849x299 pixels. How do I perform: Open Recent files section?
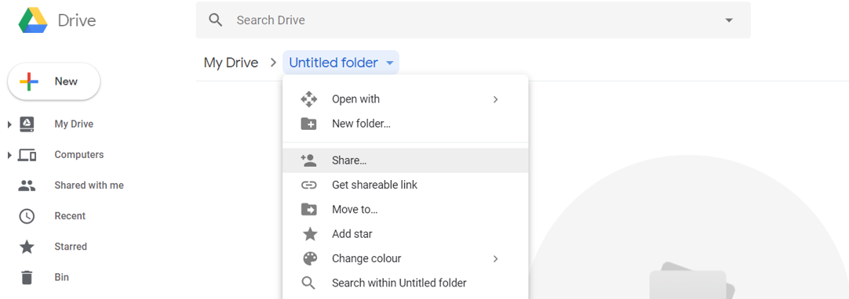click(70, 217)
